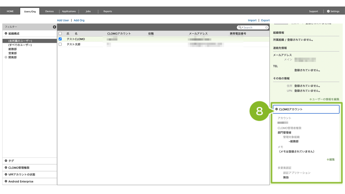
Task: Sort by the メールアドレス column header
Action: pyautogui.click(x=198, y=34)
